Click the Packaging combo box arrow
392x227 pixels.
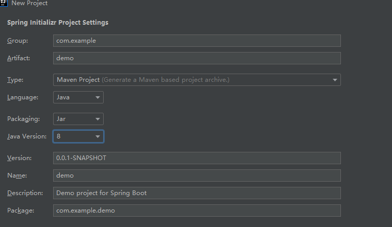(97, 119)
